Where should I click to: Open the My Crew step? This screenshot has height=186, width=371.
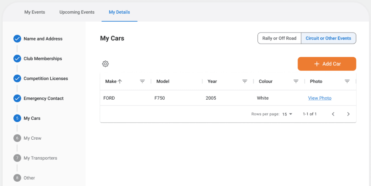[32, 138]
